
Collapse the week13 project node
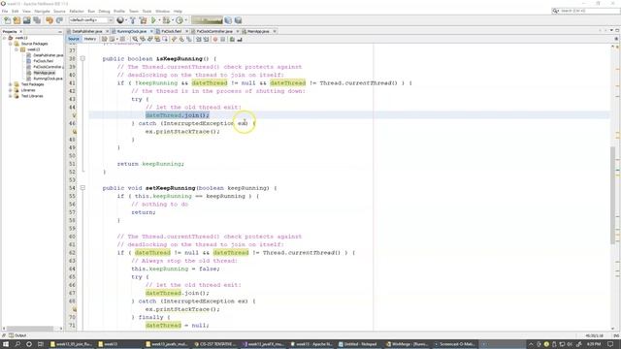[4, 38]
